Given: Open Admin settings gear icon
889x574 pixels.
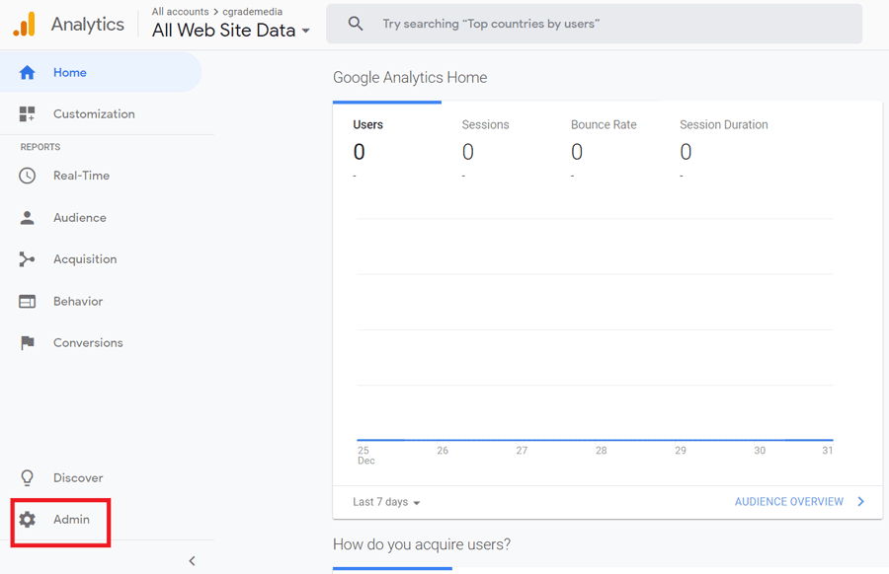Looking at the screenshot, I should (28, 519).
